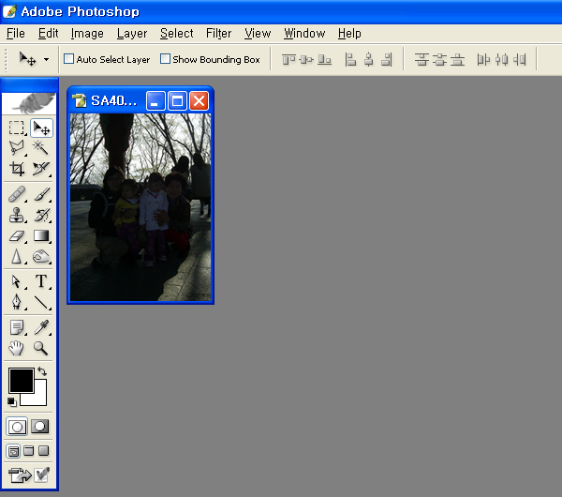Viewport: 562px width, 497px height.
Task: Select the Slice tool
Action: pos(41,168)
